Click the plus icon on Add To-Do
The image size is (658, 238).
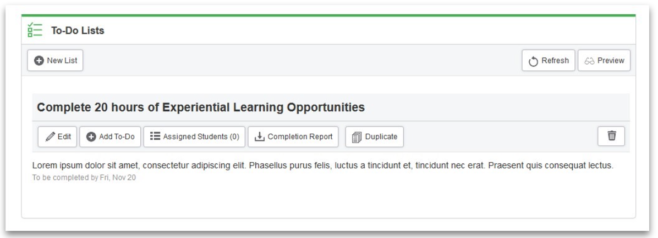coord(91,137)
